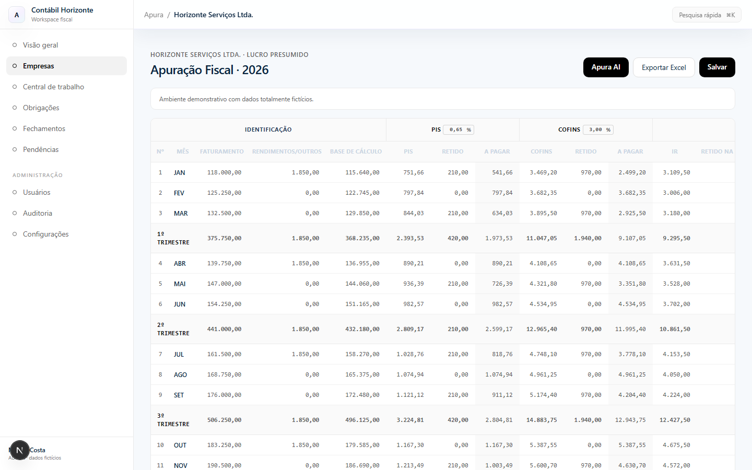This screenshot has width=752, height=470.
Task: Open Configurações in the sidebar
Action: click(66, 234)
